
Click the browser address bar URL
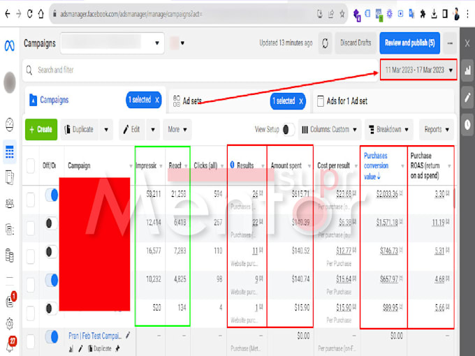131,14
